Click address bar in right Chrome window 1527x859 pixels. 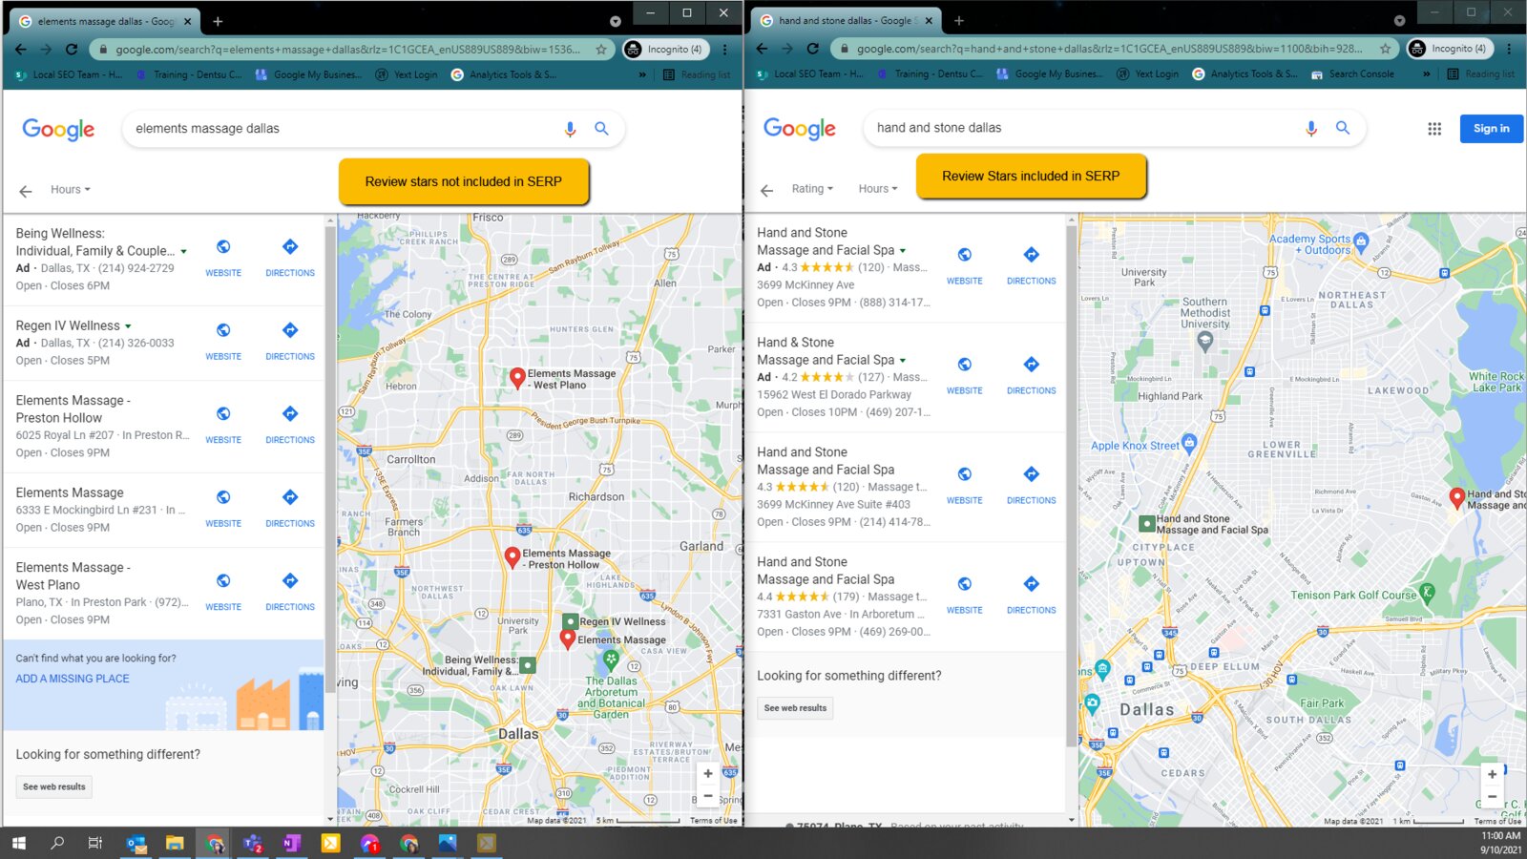click(x=1114, y=49)
